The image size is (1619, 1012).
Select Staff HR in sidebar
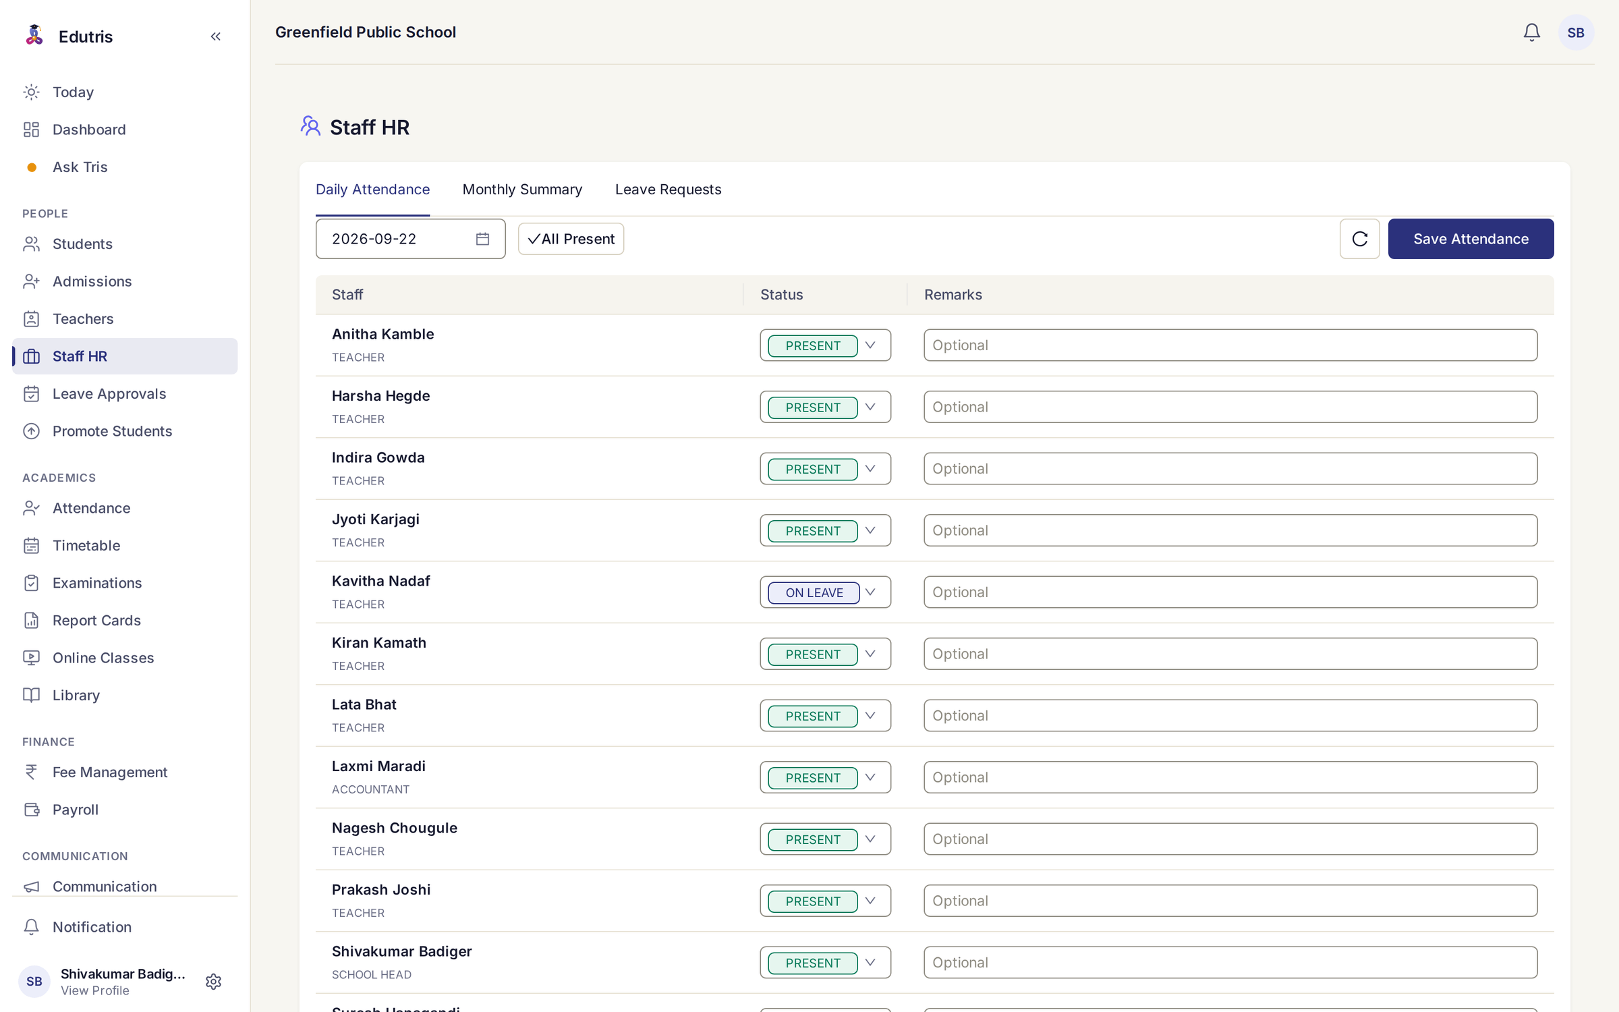pos(125,356)
